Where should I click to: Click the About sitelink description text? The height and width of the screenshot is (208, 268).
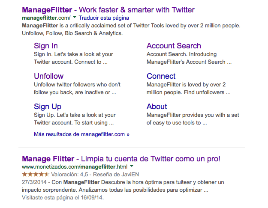click(195, 119)
